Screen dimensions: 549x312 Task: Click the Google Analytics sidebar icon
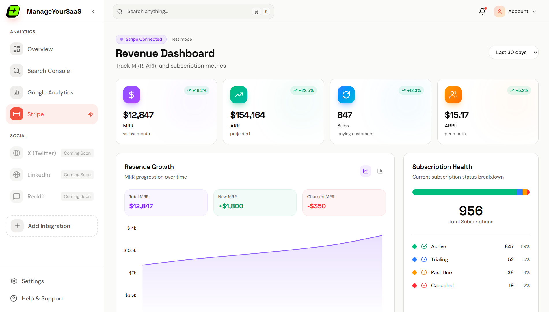[x=16, y=92]
